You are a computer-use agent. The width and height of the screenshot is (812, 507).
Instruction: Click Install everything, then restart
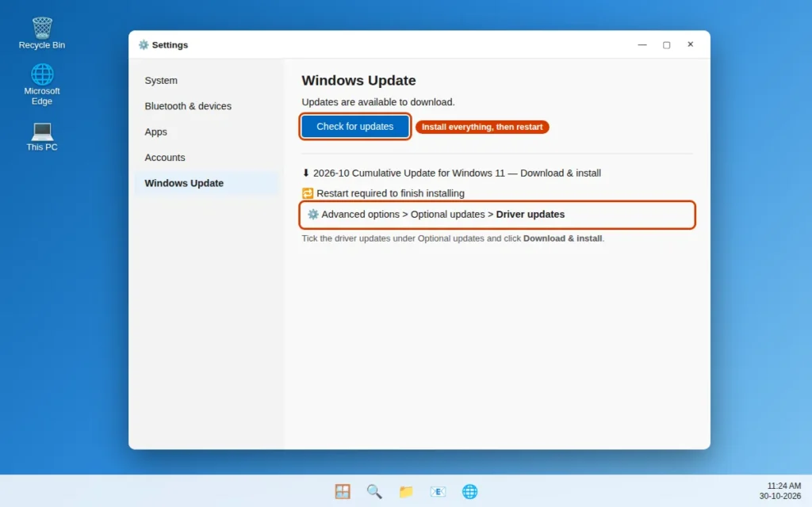(x=482, y=127)
